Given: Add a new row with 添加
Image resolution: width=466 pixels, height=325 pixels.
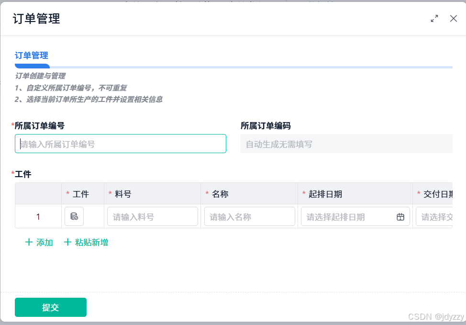Looking at the screenshot, I should pos(39,242).
